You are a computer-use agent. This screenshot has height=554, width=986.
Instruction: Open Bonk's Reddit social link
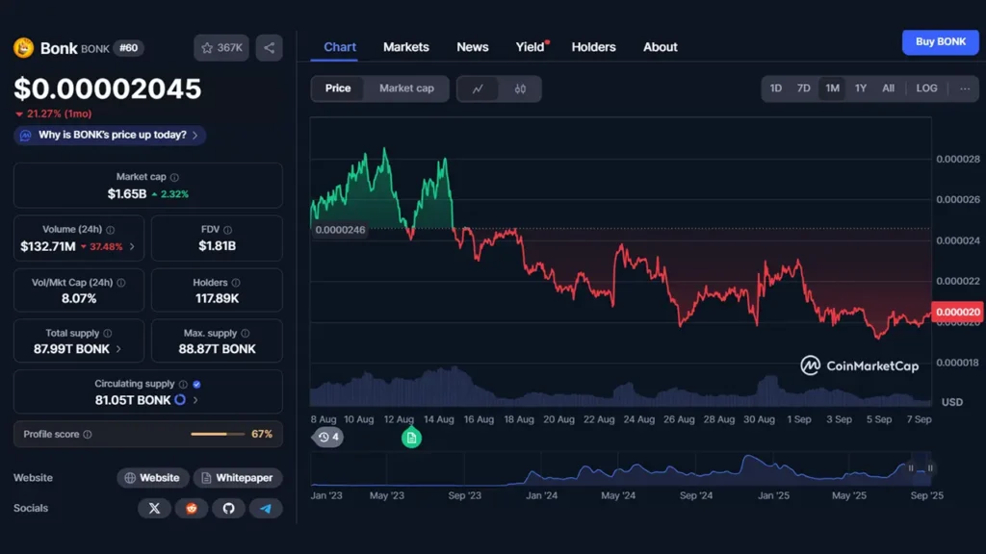(192, 508)
